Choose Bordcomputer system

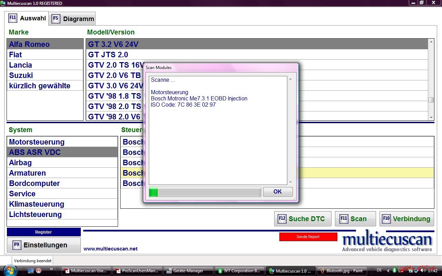(x=62, y=183)
